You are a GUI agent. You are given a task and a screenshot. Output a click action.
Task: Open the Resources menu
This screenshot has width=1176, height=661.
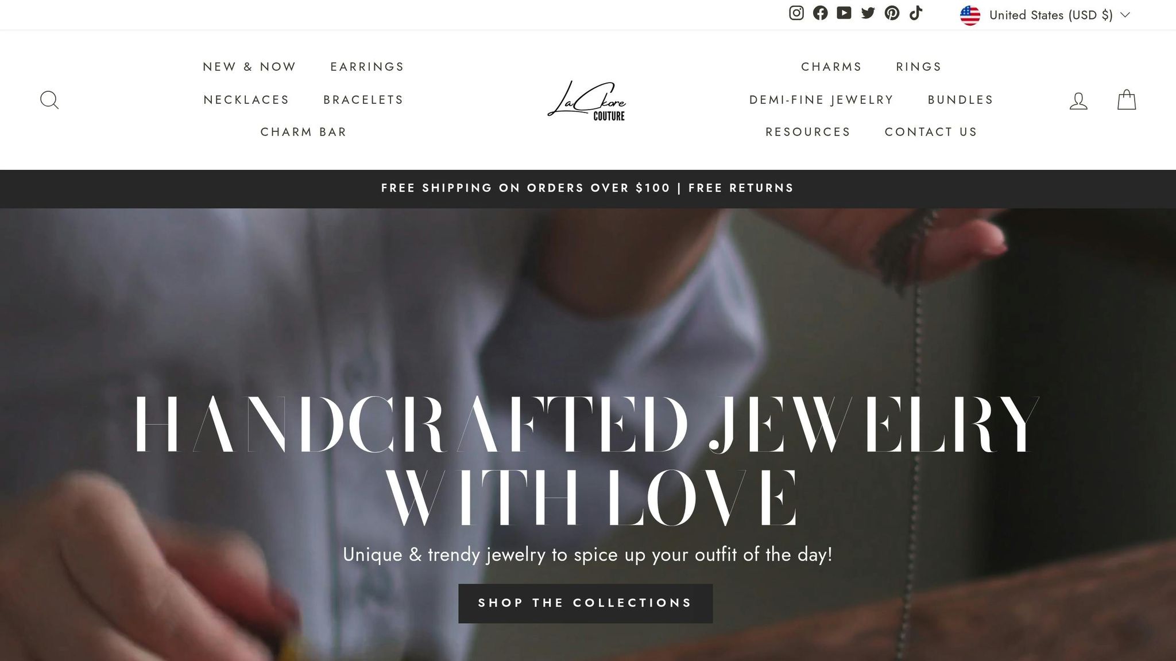point(808,132)
